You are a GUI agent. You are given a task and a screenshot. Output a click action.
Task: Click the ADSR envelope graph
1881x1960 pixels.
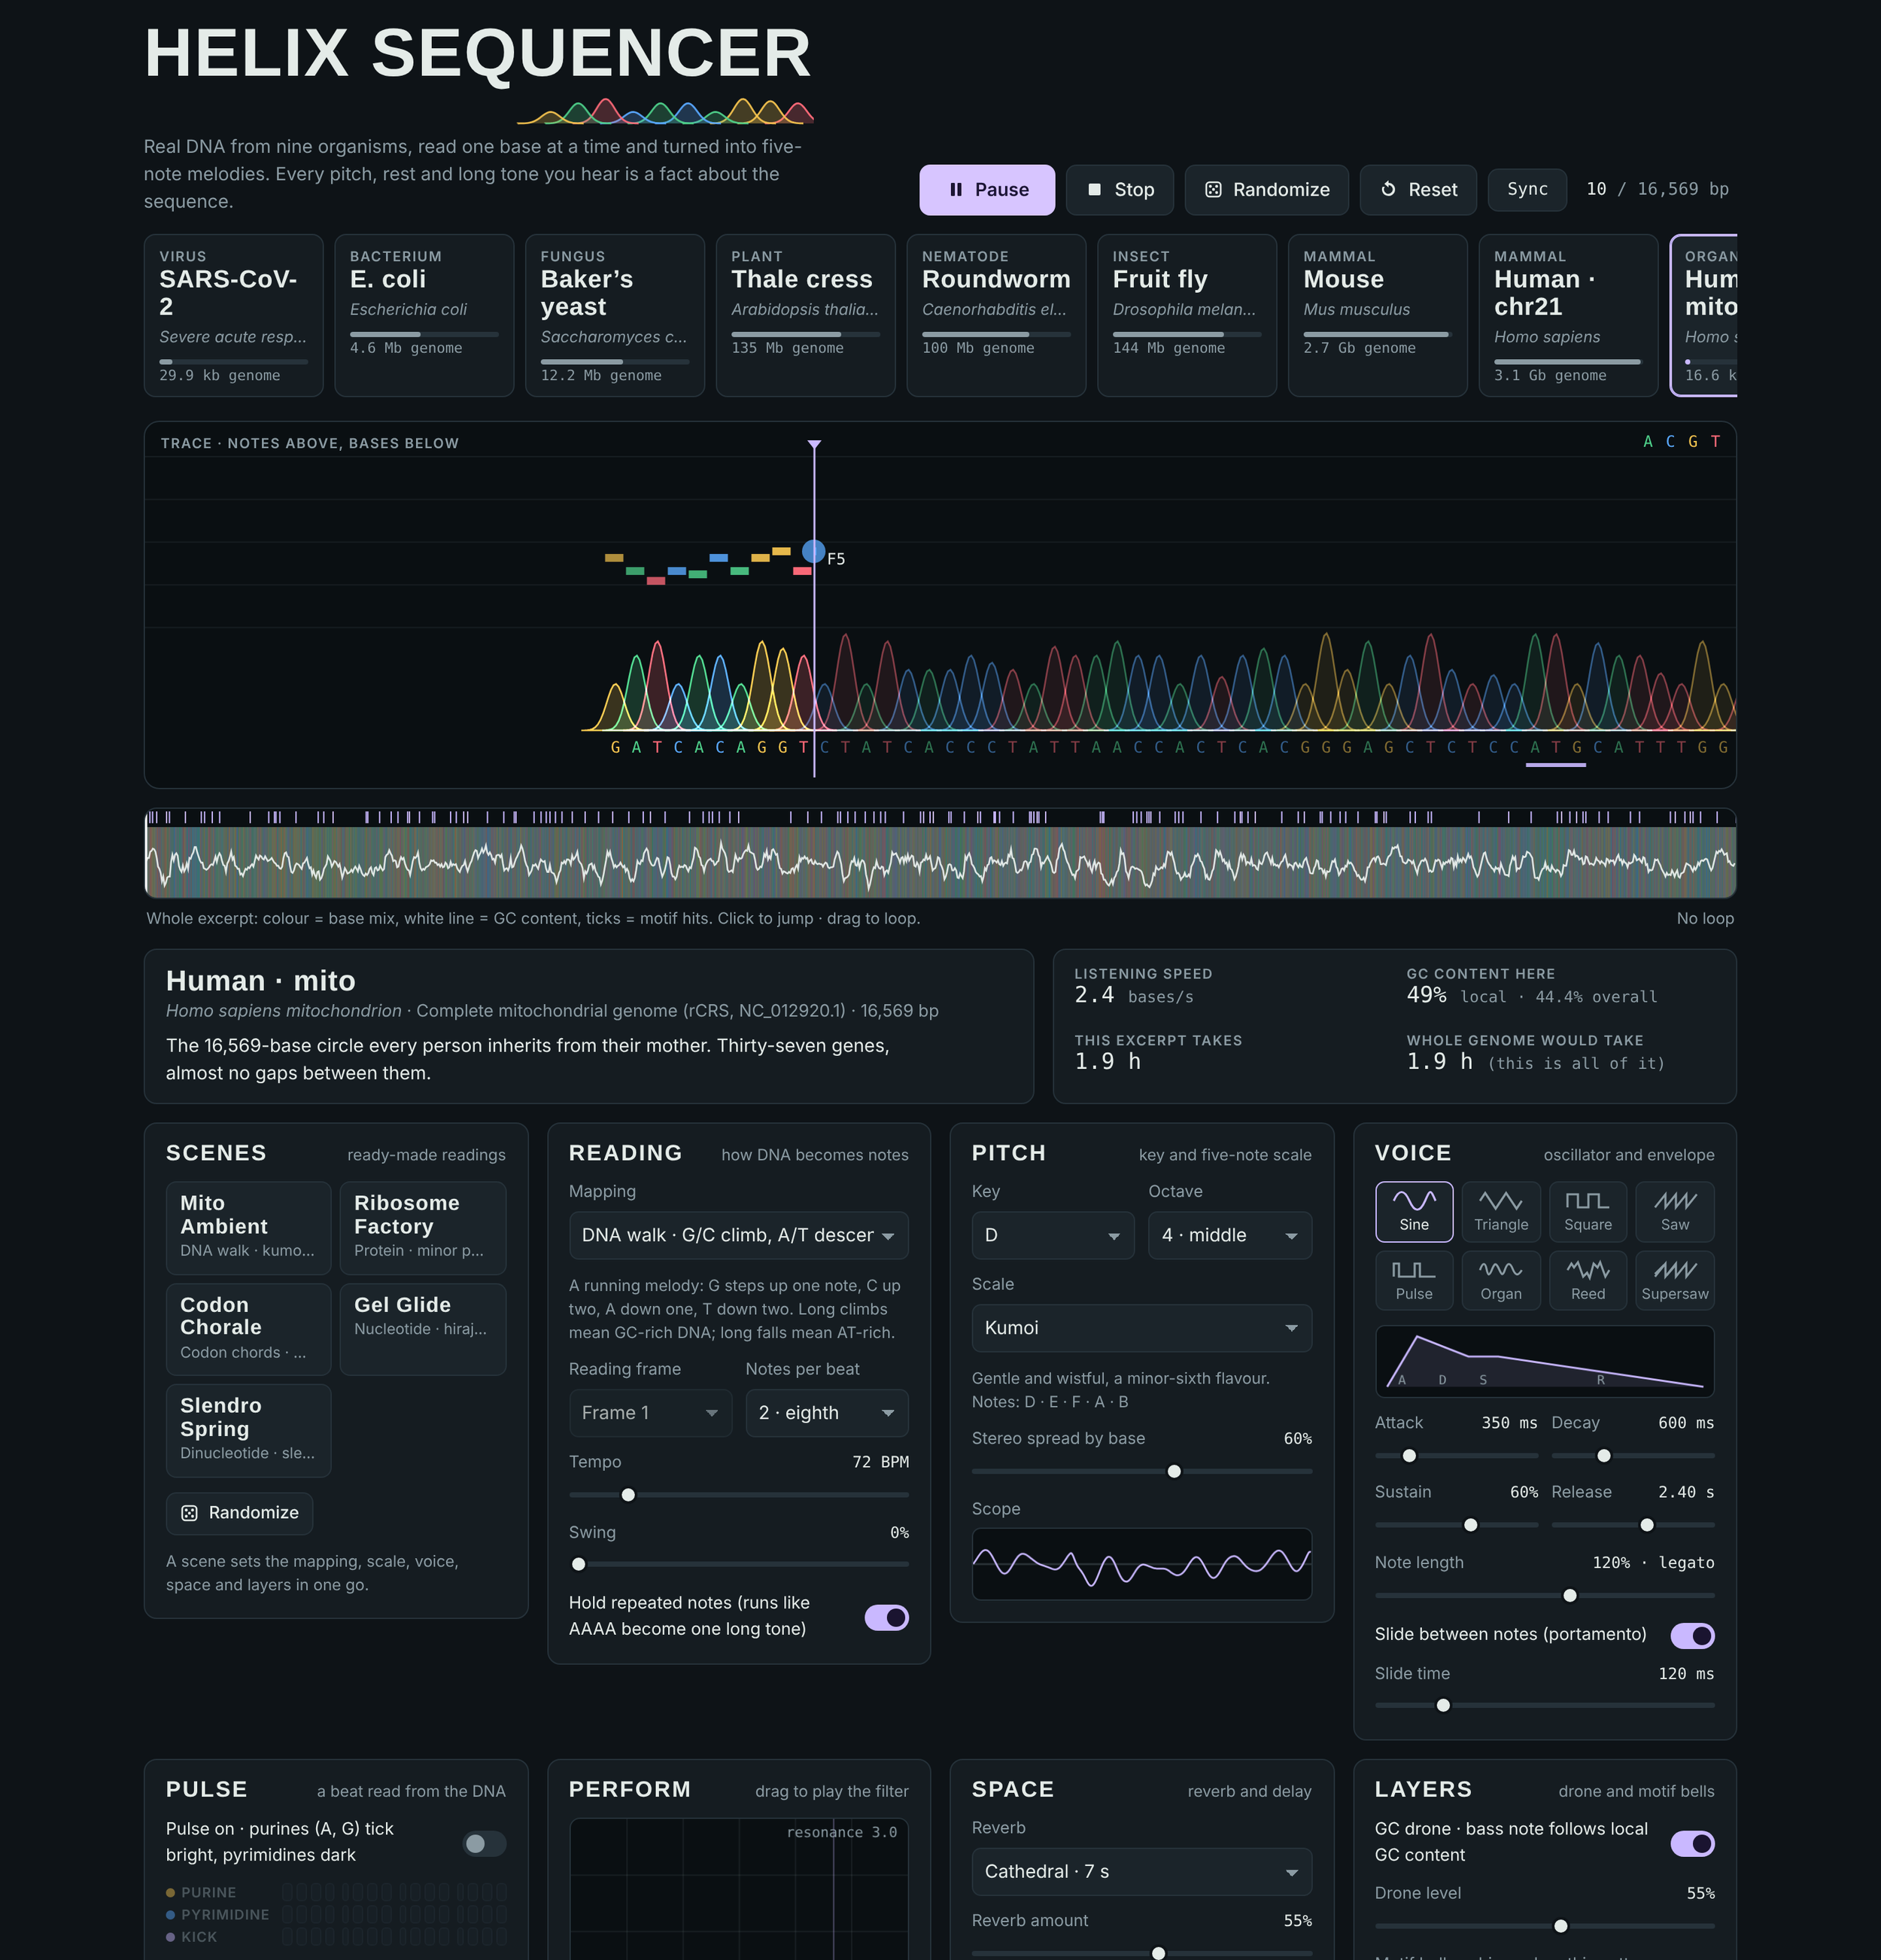tap(1544, 1361)
